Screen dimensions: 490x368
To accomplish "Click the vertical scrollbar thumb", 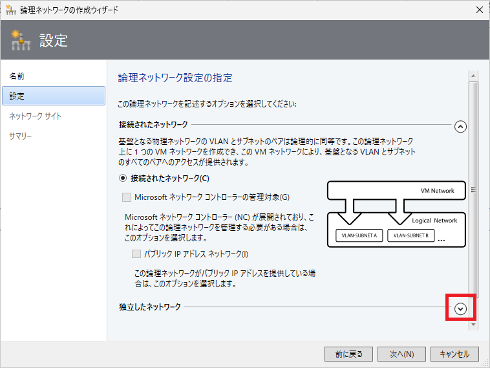I will coord(473,189).
